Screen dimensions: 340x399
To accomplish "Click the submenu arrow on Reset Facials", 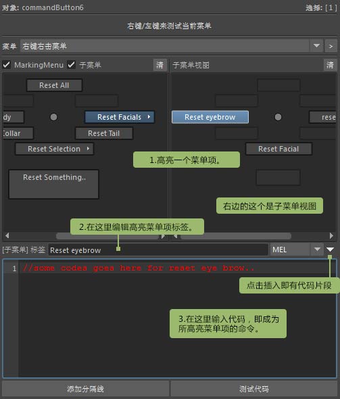I will coord(149,117).
